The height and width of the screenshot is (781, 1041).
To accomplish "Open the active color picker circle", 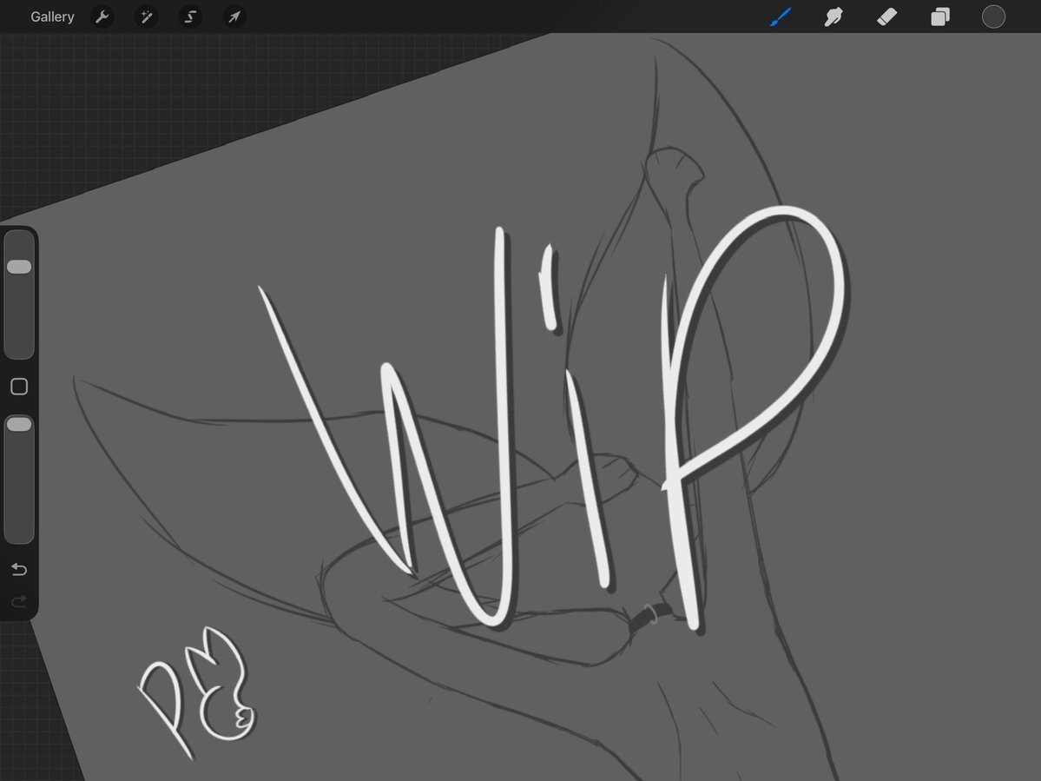I will [x=993, y=17].
